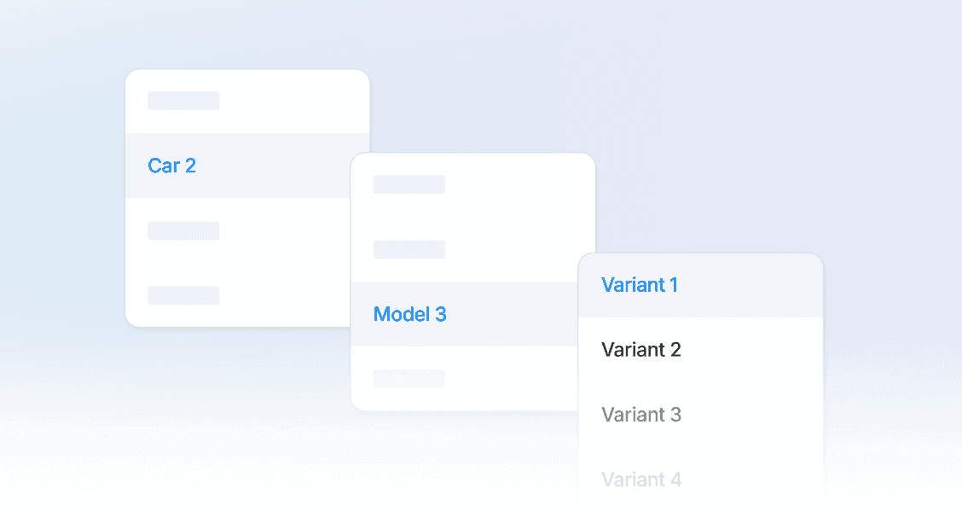Select the placeholder item directly below Car 2

(183, 230)
